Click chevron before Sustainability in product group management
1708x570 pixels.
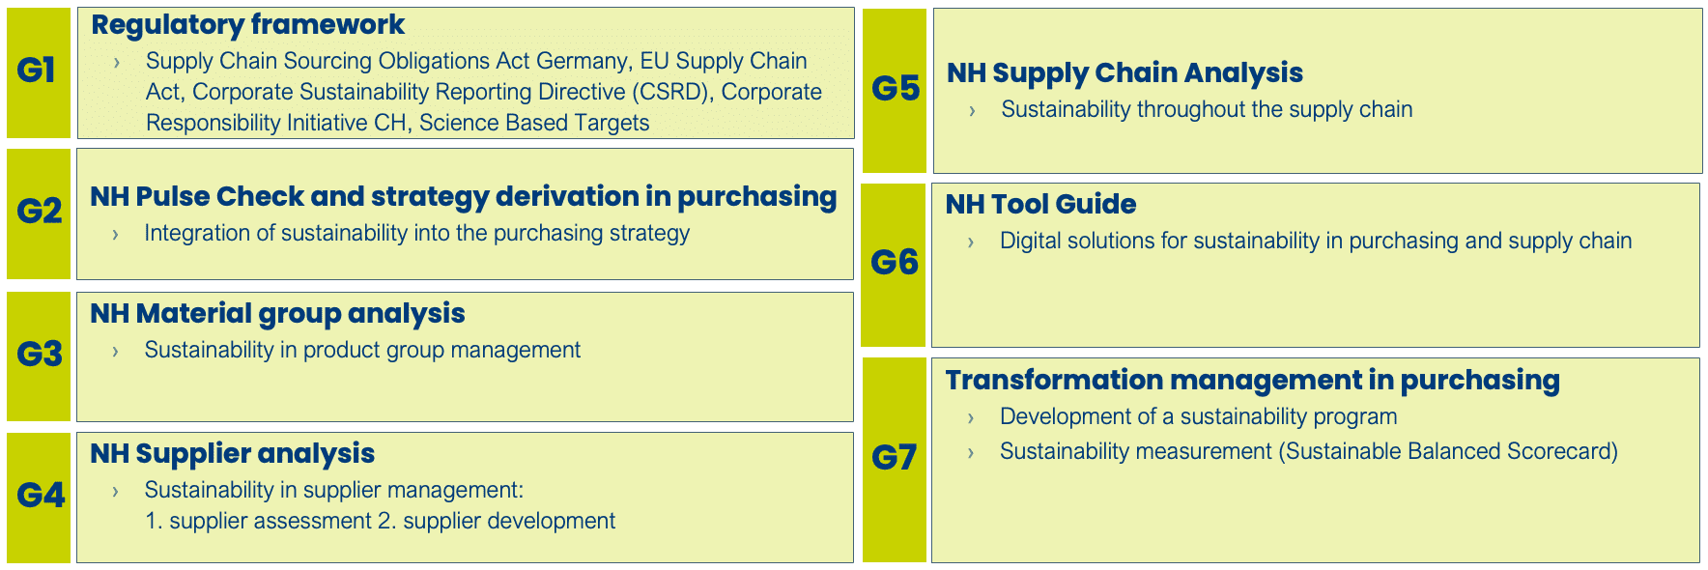(115, 352)
